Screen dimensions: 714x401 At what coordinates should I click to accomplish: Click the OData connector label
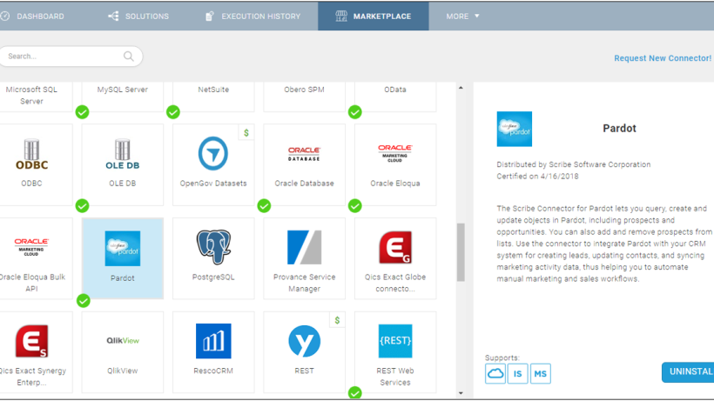[x=394, y=90]
